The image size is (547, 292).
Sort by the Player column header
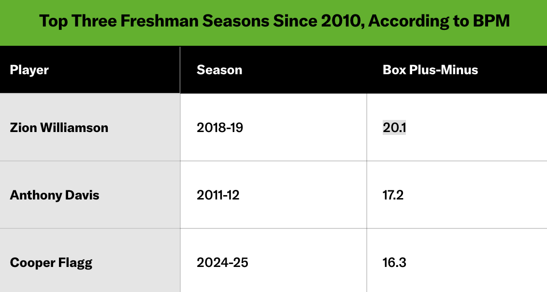point(29,70)
